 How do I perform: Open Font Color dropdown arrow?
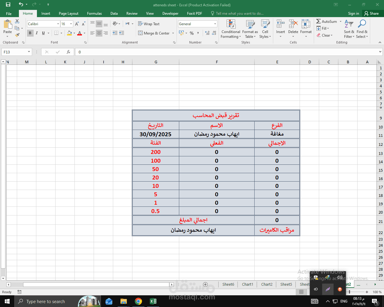click(x=84, y=33)
